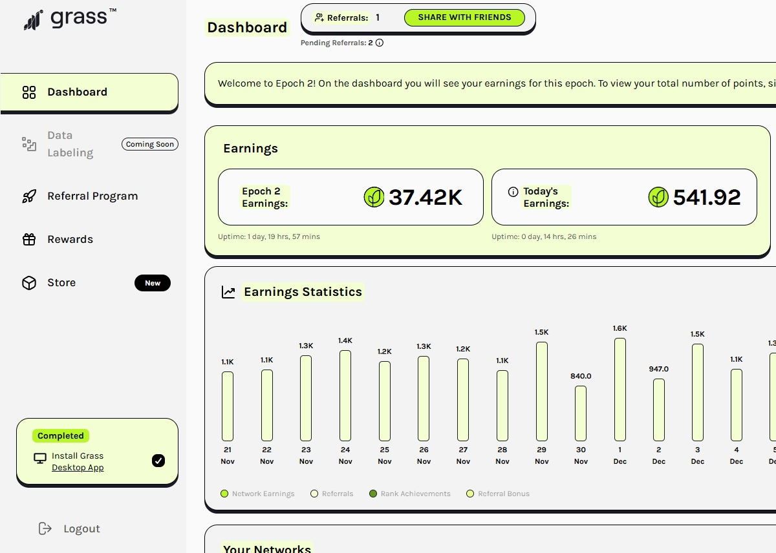Click the Pending Referrals info icon
The width and height of the screenshot is (776, 553).
pyautogui.click(x=380, y=43)
